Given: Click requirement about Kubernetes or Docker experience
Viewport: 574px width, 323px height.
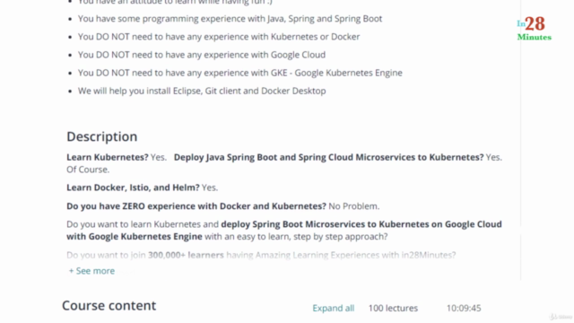Looking at the screenshot, I should coord(219,37).
